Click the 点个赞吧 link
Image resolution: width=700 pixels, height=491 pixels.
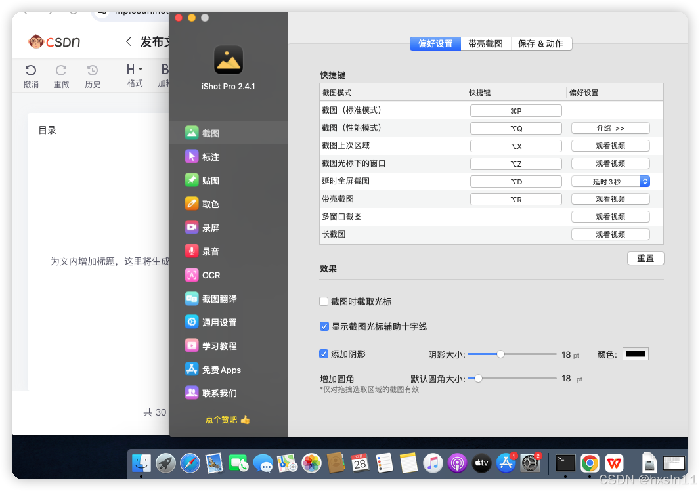[x=227, y=419]
